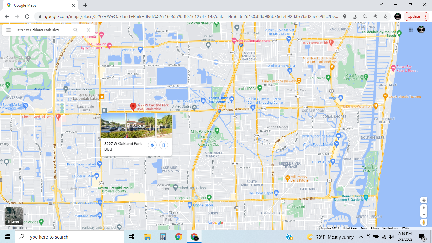Select the Florida Medical Center hospital marker
Viewport: 432px width, 243px height.
(58, 117)
